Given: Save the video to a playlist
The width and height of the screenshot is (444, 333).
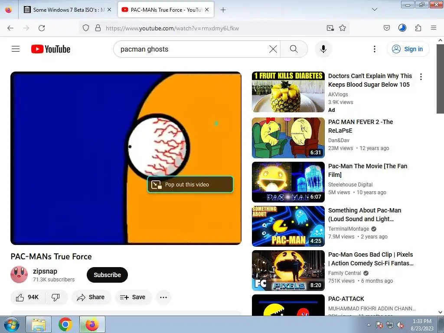Looking at the screenshot, I should coord(133,297).
